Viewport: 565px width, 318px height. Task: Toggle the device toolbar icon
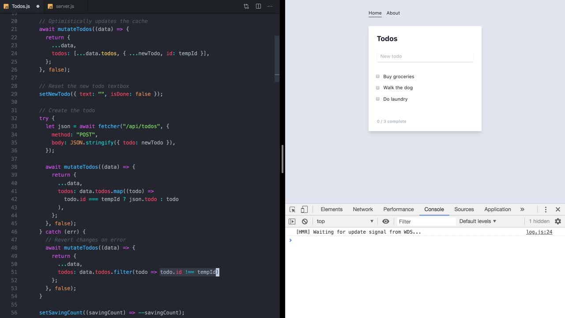(x=304, y=209)
